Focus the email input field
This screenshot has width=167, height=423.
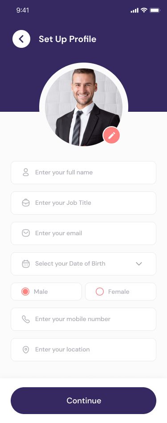pos(84,233)
